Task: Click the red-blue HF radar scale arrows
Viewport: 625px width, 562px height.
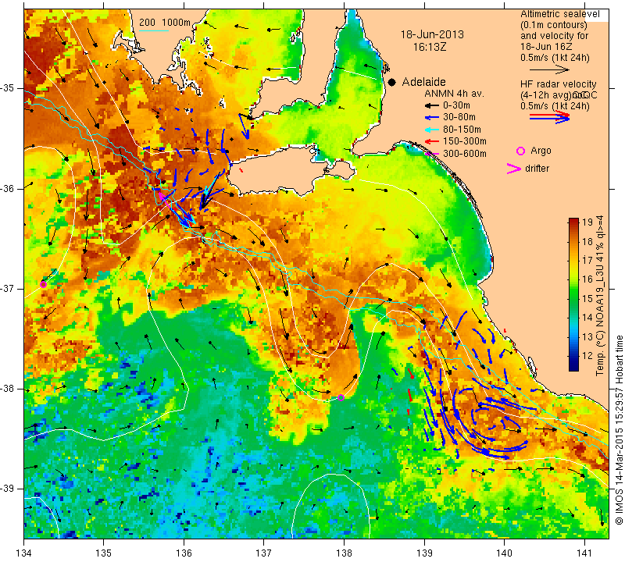Action: [549, 116]
